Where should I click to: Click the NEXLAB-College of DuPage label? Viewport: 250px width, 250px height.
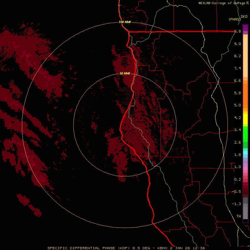(222, 3)
